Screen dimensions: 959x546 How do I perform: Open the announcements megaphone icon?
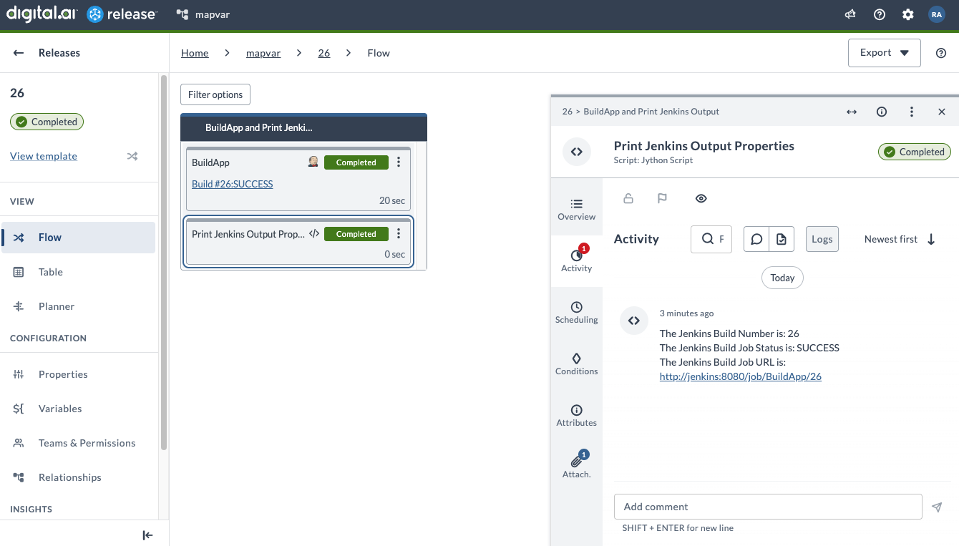[851, 14]
